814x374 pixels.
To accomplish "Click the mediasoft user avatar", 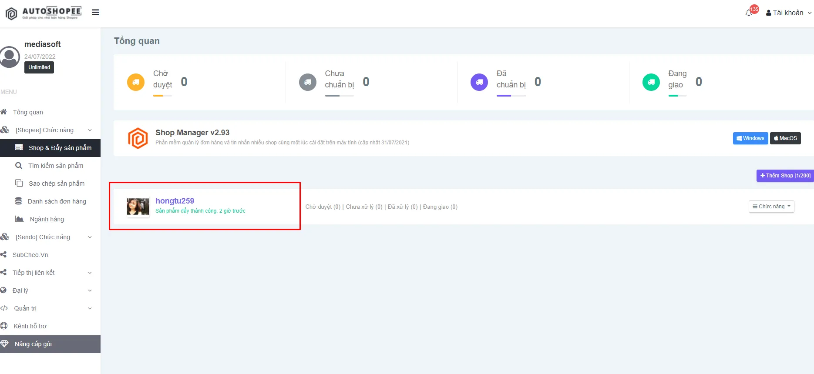I will tap(10, 57).
